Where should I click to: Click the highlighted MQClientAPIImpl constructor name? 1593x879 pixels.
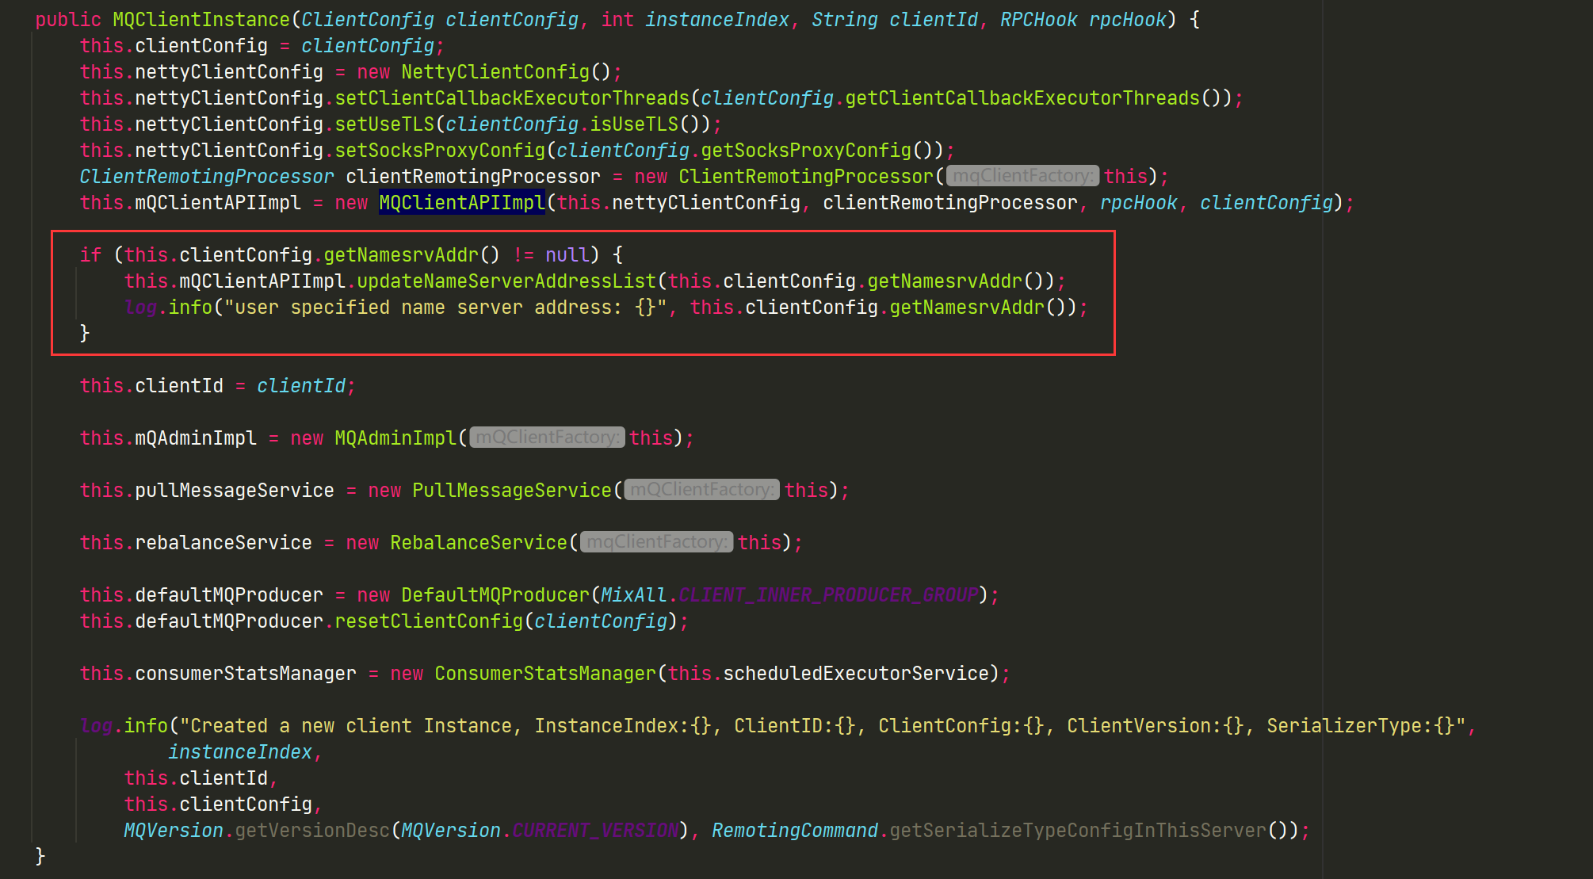pos(462,203)
